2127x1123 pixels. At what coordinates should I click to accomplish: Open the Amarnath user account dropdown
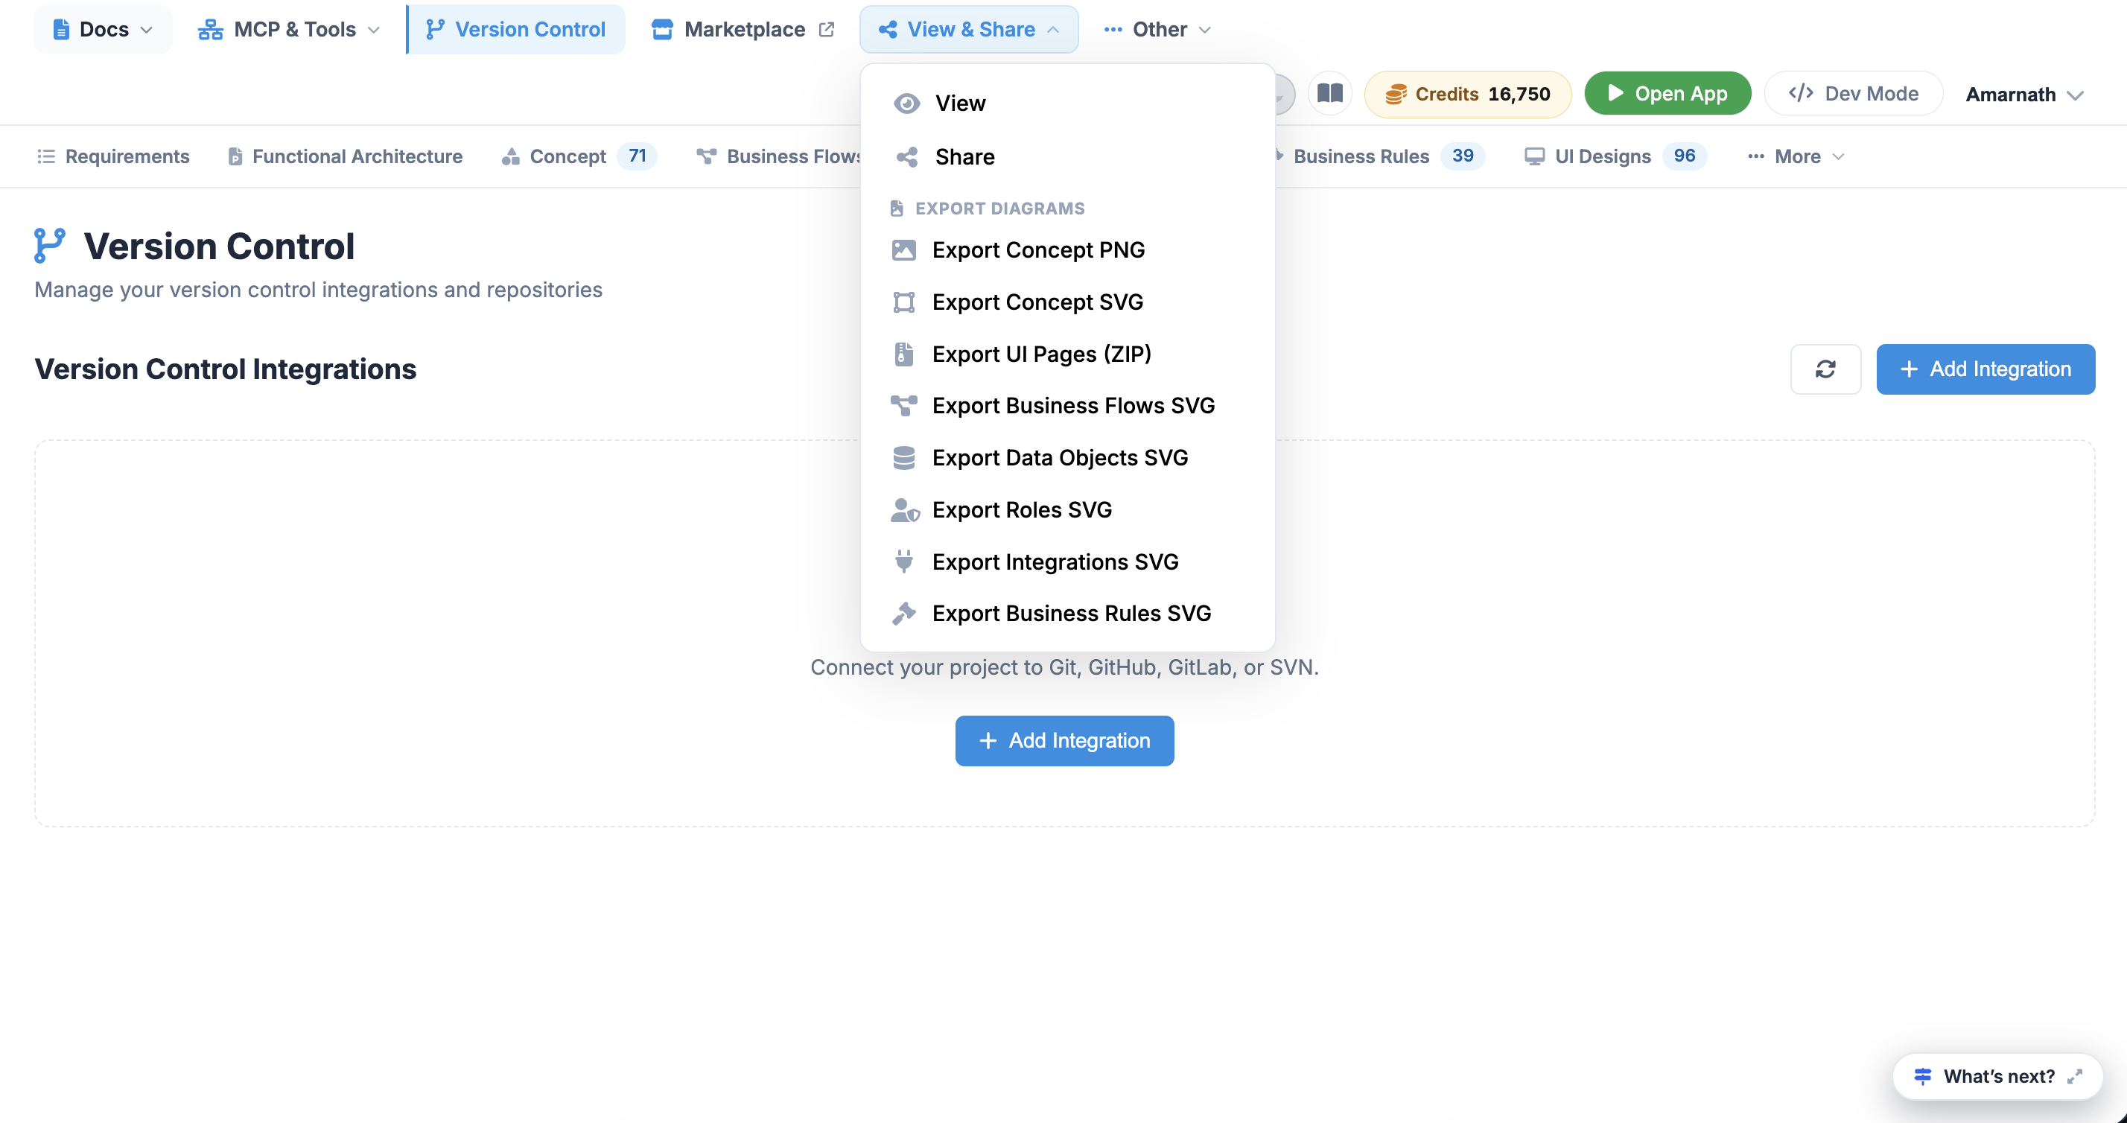point(2025,94)
